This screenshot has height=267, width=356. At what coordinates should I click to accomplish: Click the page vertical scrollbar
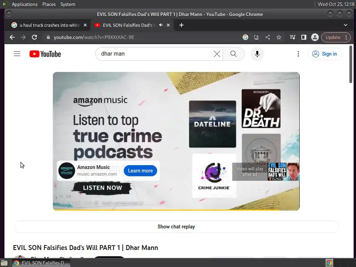[351, 64]
